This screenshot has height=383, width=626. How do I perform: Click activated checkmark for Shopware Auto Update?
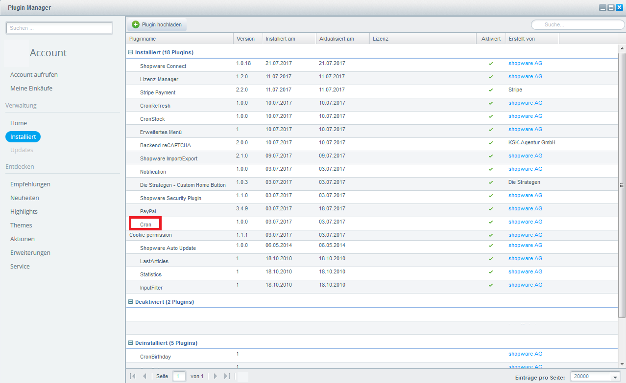[x=491, y=246]
